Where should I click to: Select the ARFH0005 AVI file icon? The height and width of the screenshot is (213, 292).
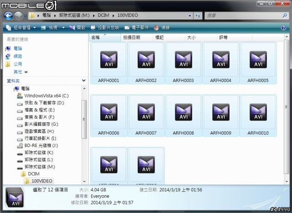tap(258, 60)
